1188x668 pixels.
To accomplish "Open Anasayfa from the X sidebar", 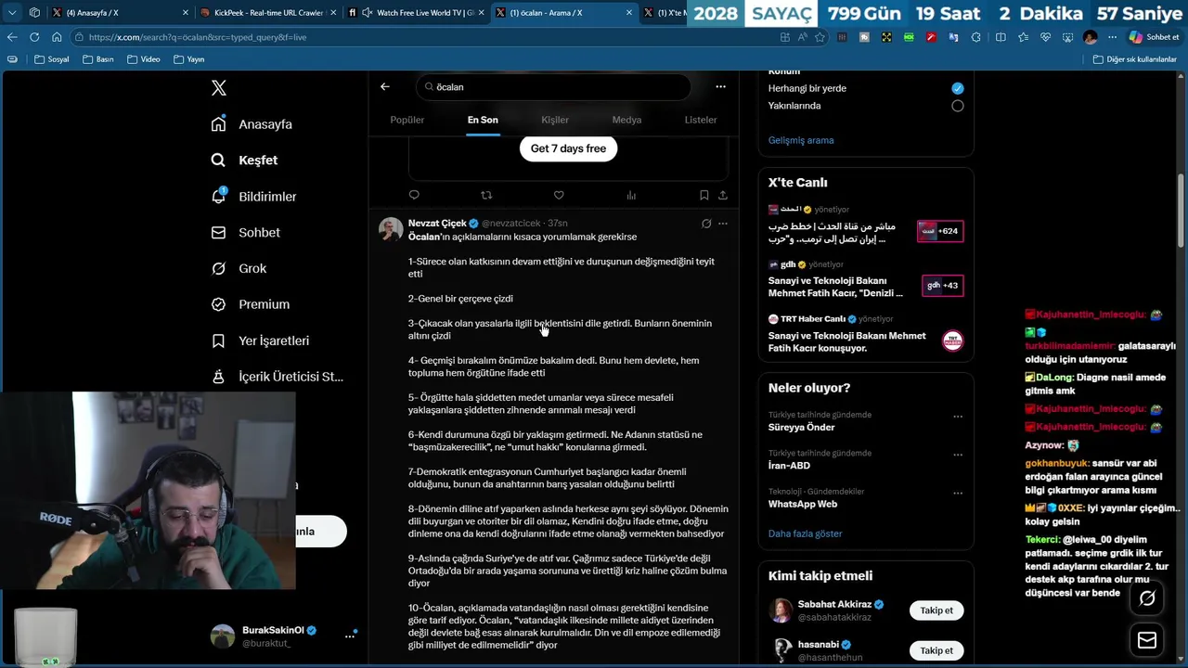I will [x=252, y=124].
